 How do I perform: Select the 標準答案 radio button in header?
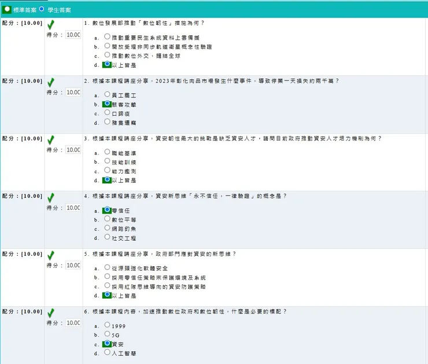[7, 9]
